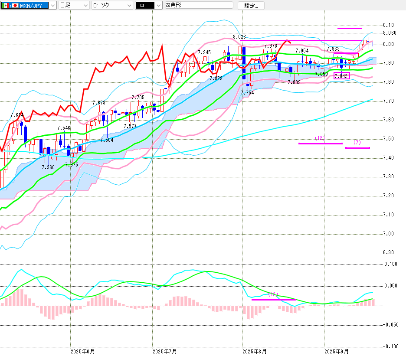Expand the MXN/JPY currency pair dropdown arrow
406x356 pixels.
click(x=52, y=6)
